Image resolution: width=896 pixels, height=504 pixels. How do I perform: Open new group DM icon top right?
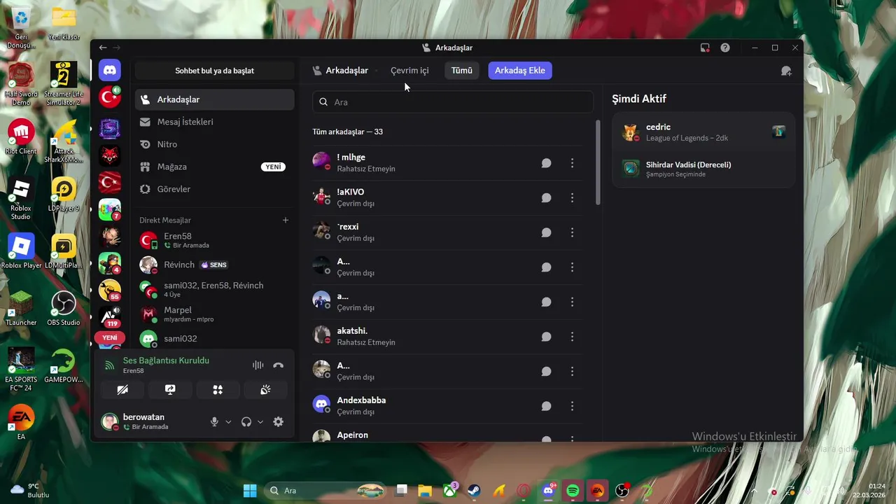(786, 71)
